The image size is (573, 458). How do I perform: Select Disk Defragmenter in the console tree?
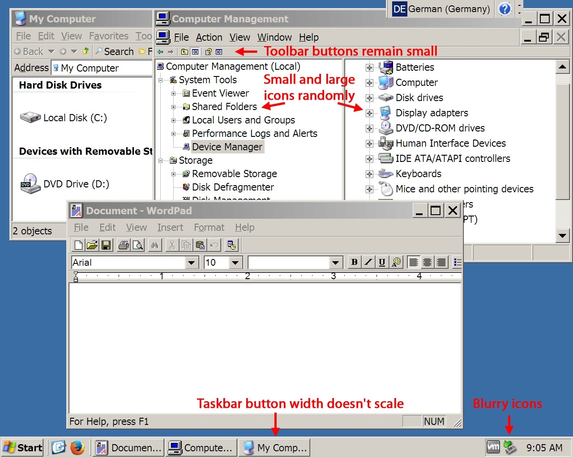click(x=233, y=187)
